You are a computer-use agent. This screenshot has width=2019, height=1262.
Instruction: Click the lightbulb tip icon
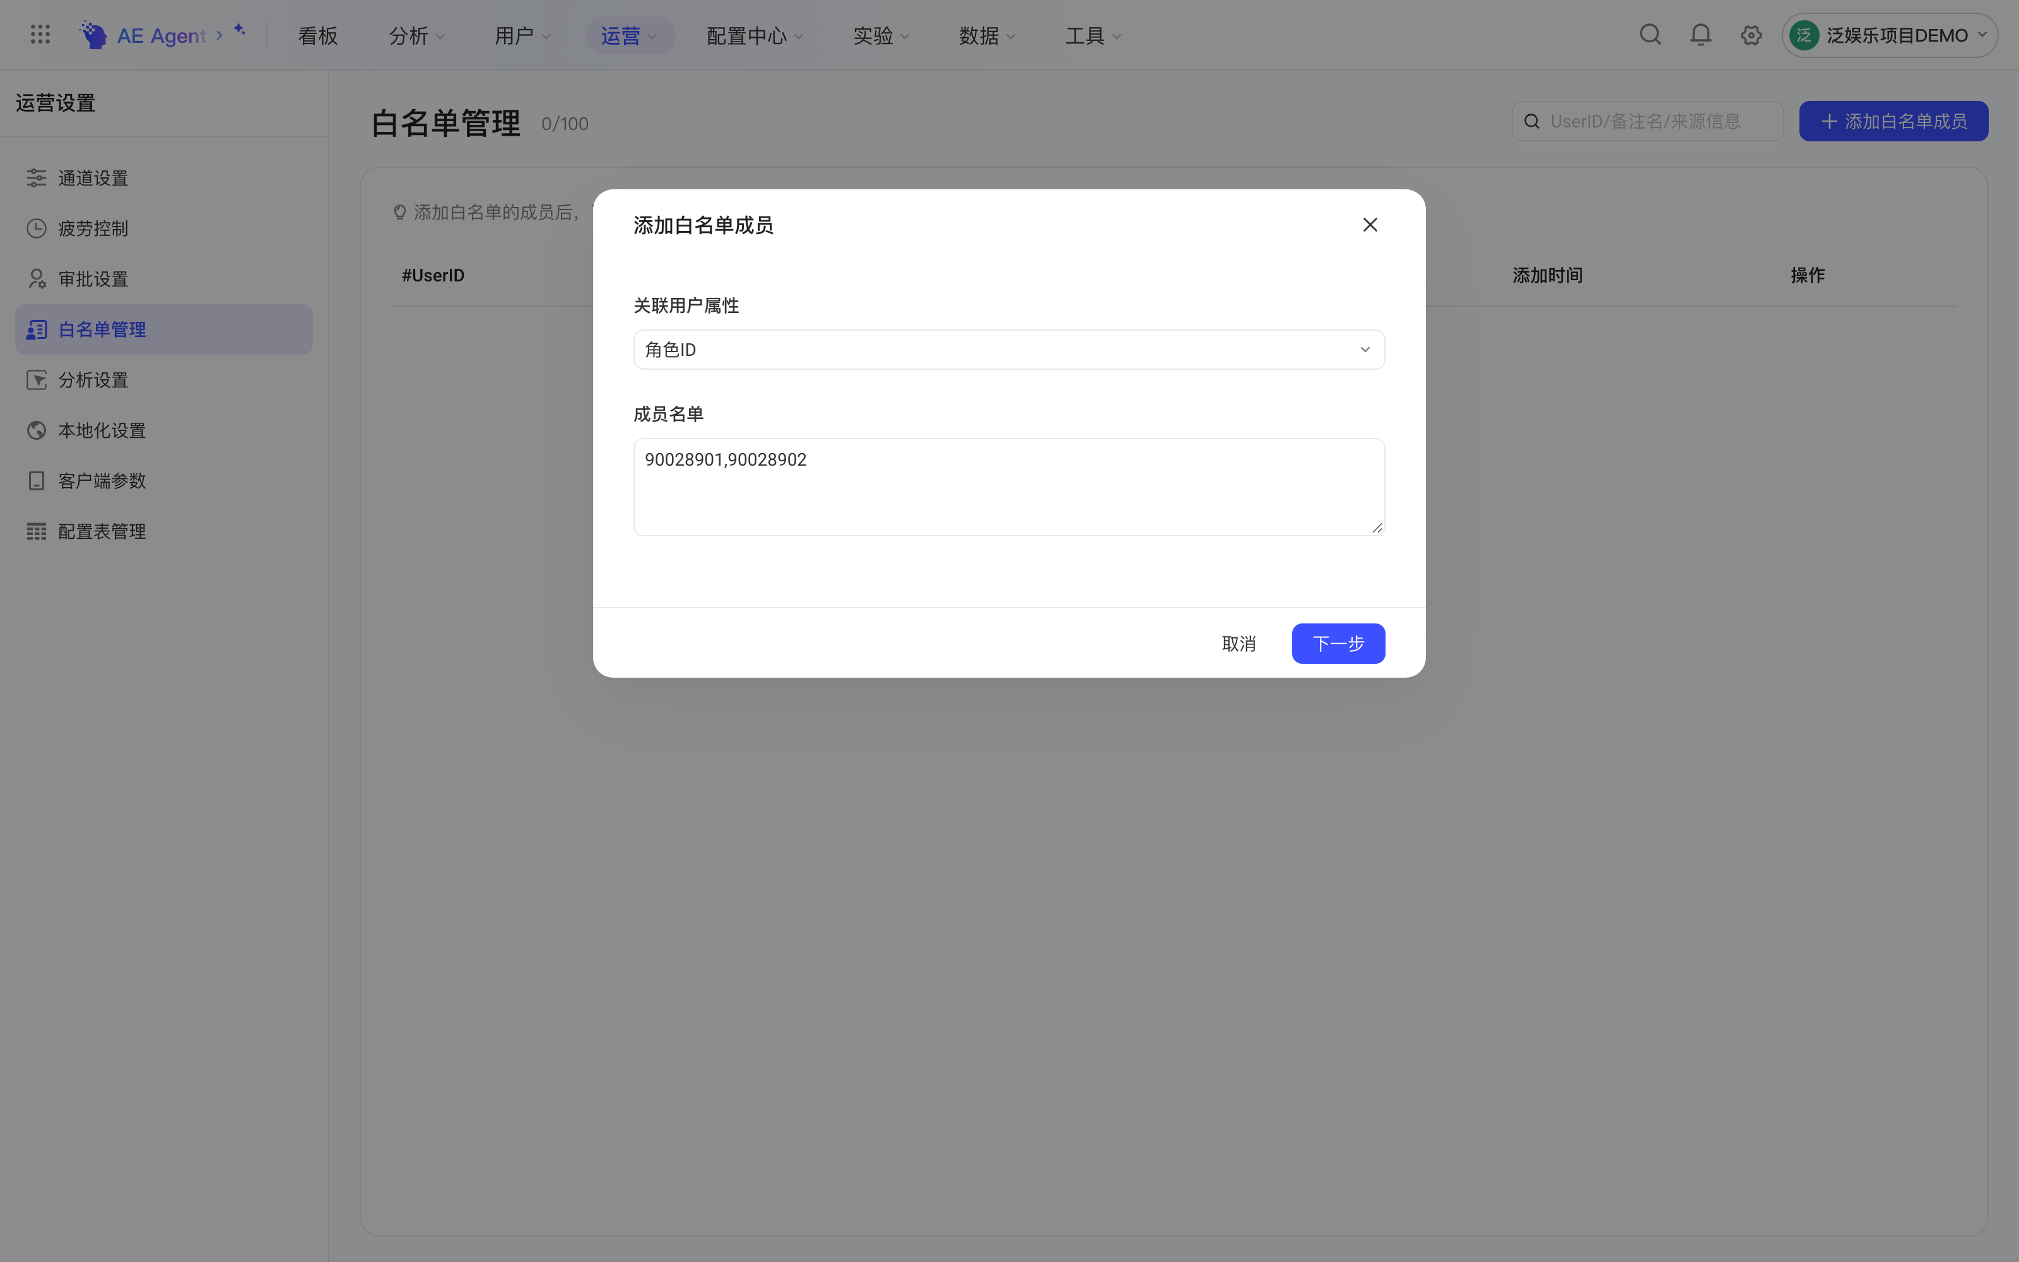(399, 213)
